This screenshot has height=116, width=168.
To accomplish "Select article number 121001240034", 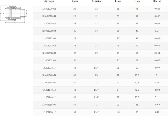I will (x=49, y=75).
